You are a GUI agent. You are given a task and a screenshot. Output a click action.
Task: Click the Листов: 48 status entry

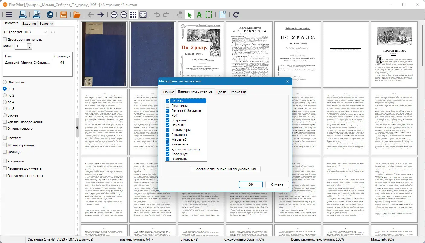point(189,239)
